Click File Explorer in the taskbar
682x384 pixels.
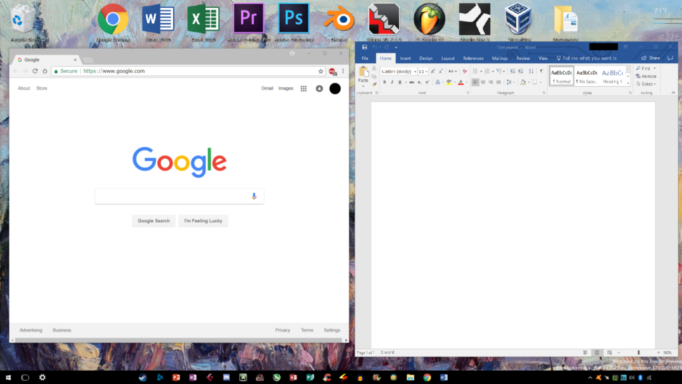(410, 377)
